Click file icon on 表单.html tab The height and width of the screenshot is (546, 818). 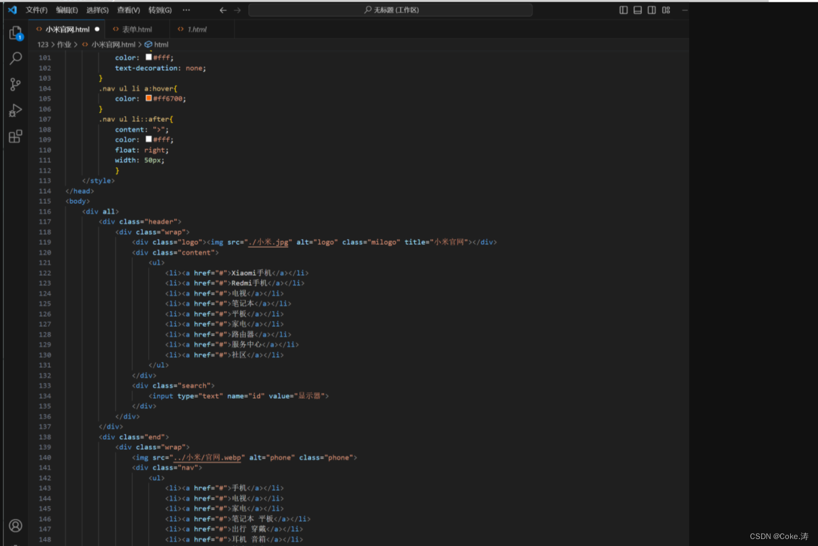tap(116, 29)
